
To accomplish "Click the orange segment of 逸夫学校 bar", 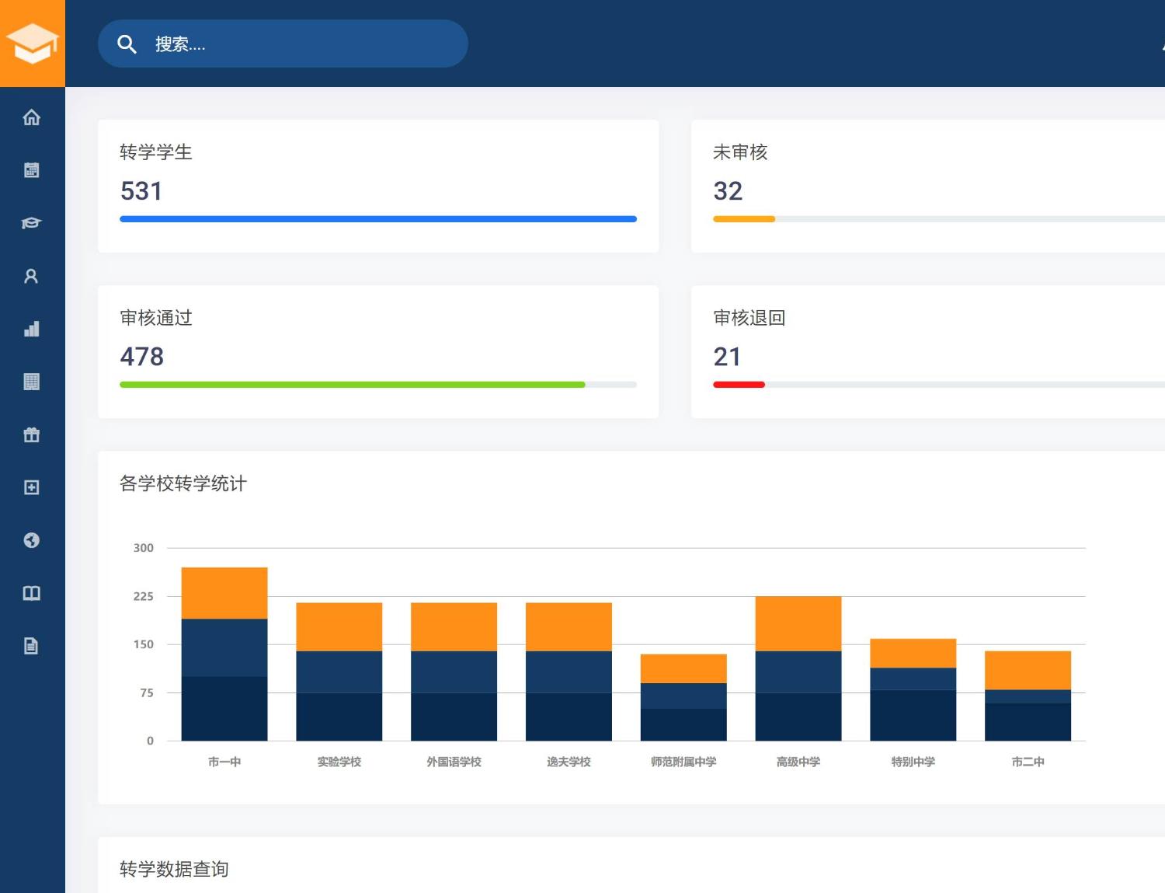I will tap(569, 627).
